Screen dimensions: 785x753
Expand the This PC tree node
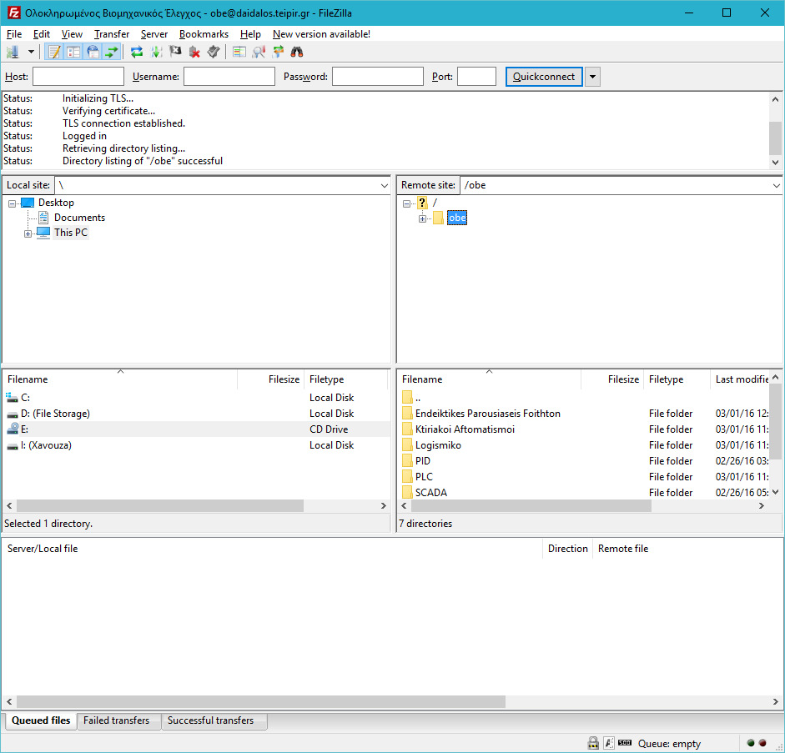click(x=28, y=233)
